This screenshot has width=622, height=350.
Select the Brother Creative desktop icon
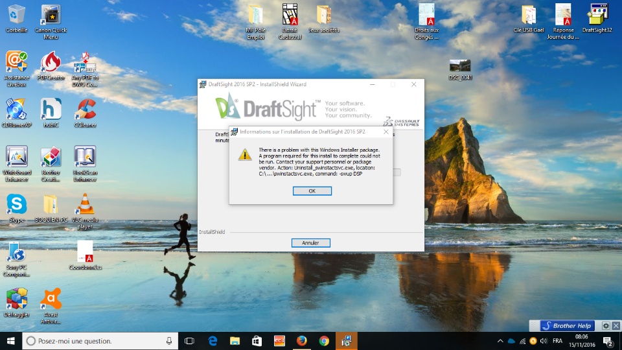click(51, 164)
